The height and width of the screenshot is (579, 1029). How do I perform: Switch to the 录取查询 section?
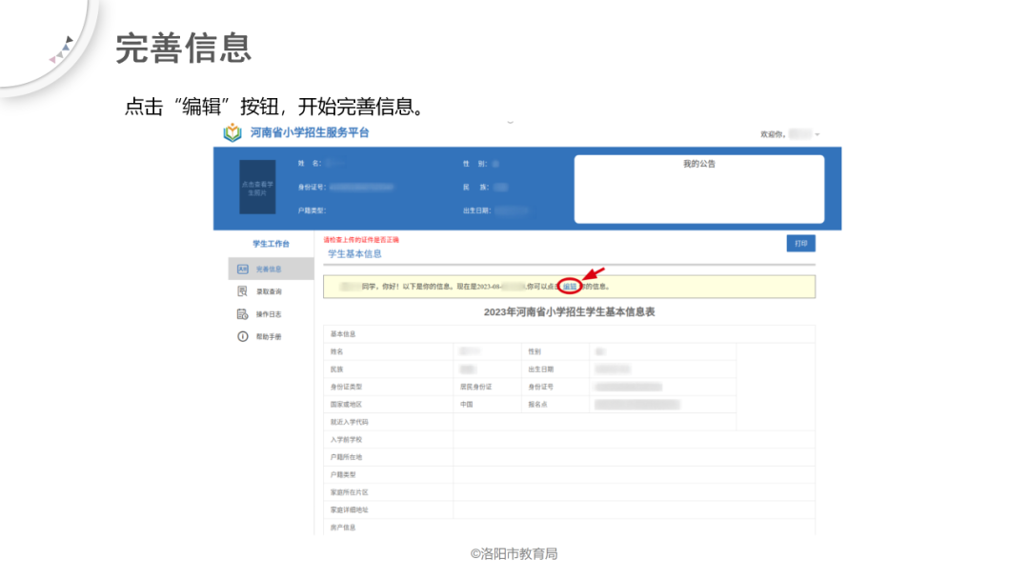tap(272, 290)
